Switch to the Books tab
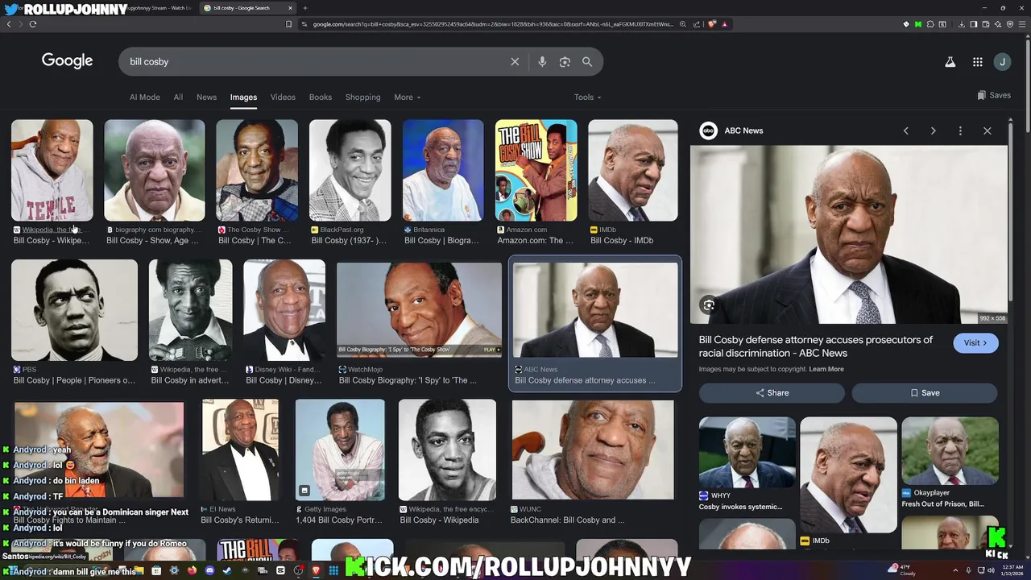The width and height of the screenshot is (1031, 580). click(x=320, y=97)
